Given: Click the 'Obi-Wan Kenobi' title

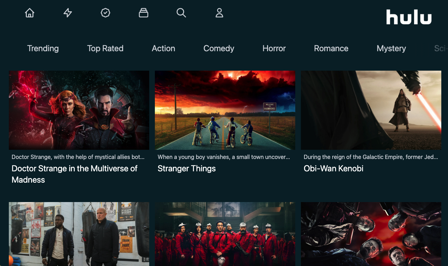Looking at the screenshot, I should pos(333,169).
